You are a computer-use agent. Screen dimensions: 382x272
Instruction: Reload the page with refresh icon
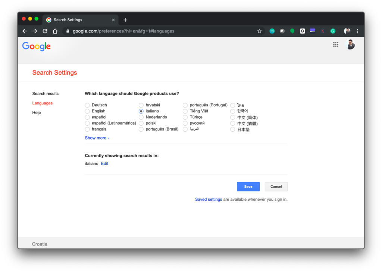[x=45, y=31]
